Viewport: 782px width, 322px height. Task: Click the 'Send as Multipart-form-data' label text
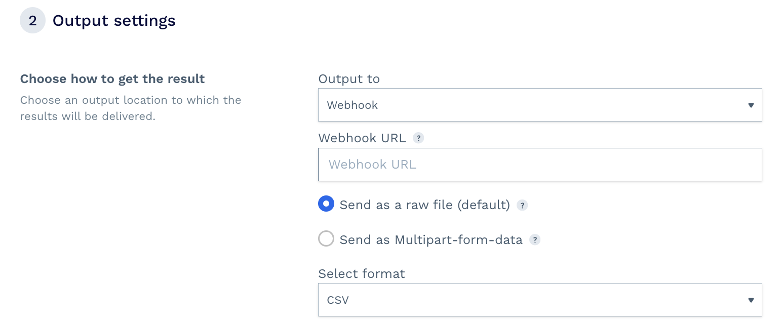(x=431, y=240)
